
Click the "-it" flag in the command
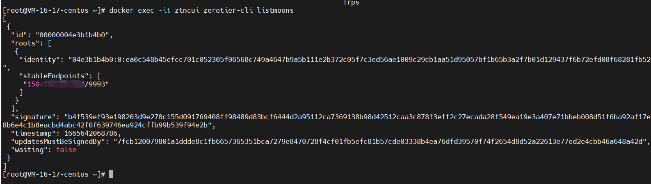point(164,11)
